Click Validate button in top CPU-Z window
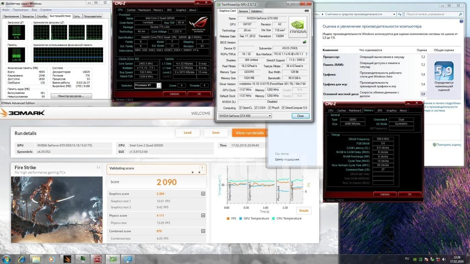 click(174, 94)
